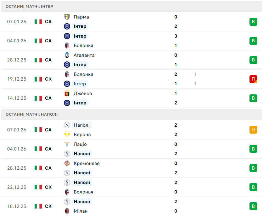The image size is (263, 217).
Task: Click the Parma club crest icon
Action: (x=67, y=17)
